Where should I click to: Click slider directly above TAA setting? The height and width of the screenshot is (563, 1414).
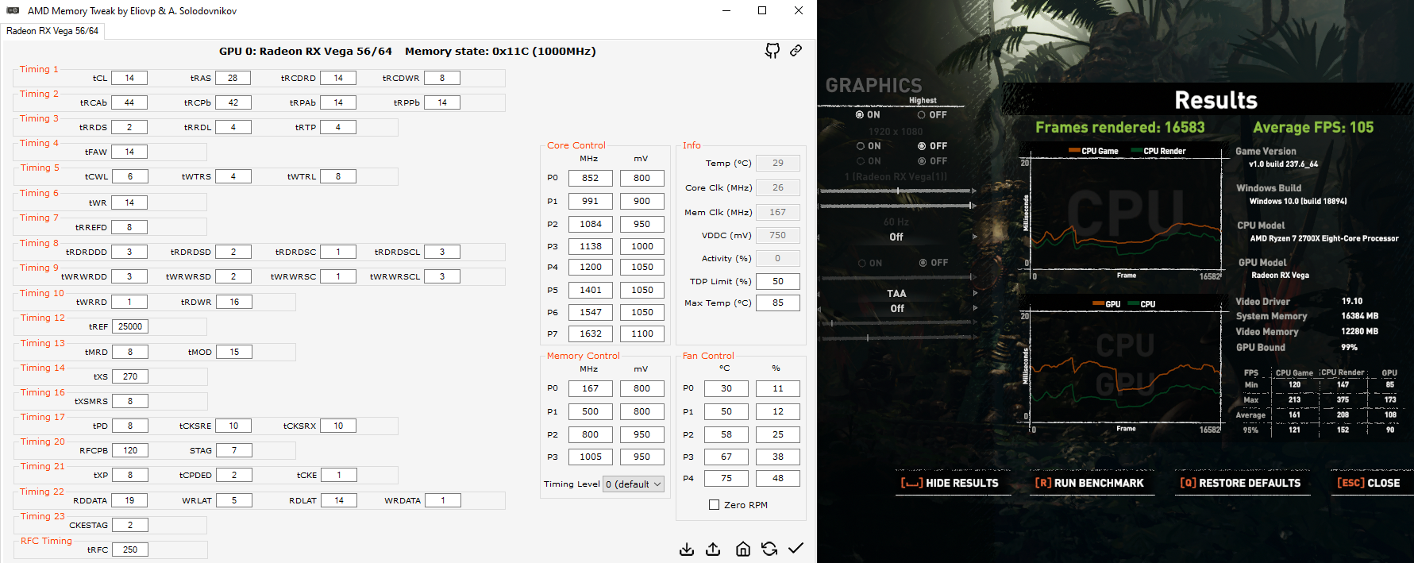point(897,278)
